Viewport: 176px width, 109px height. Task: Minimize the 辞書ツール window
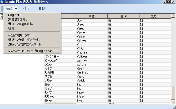(165, 2)
